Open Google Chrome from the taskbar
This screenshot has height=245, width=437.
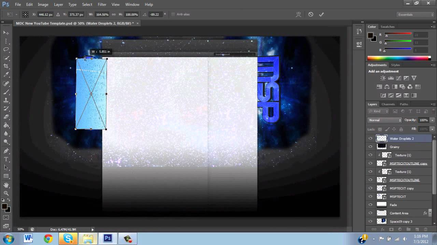point(48,239)
